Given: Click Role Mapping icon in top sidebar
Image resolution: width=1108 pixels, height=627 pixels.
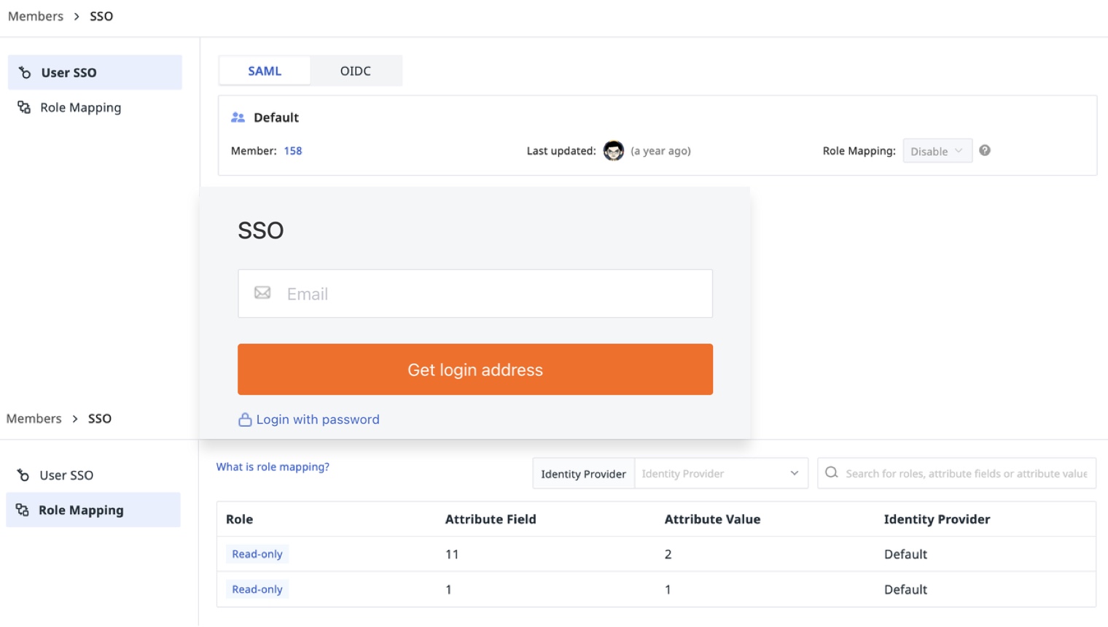Looking at the screenshot, I should click(24, 107).
